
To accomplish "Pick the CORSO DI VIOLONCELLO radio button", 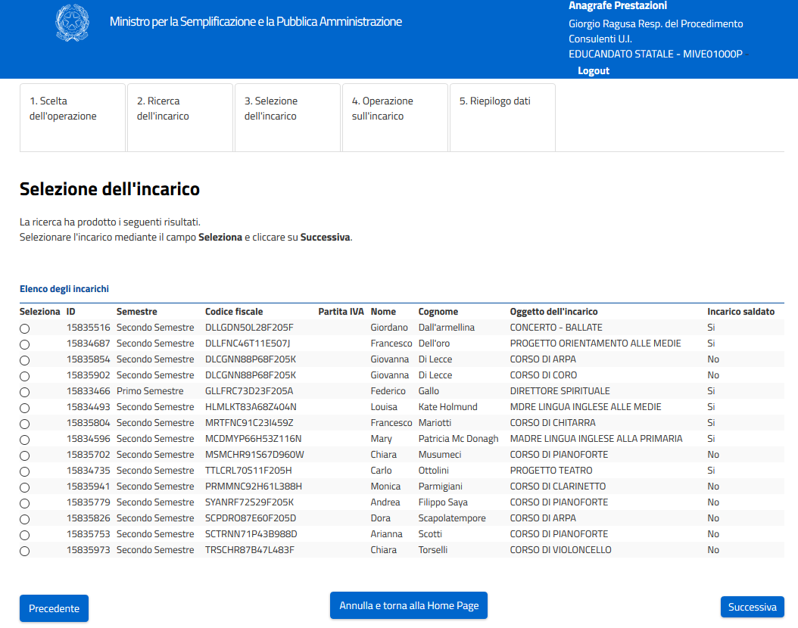I will pyautogui.click(x=25, y=551).
